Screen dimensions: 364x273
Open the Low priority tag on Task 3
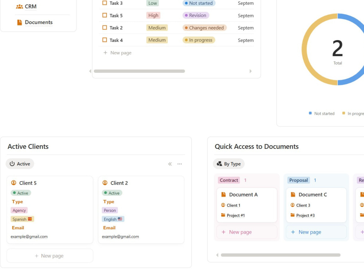[x=153, y=3]
